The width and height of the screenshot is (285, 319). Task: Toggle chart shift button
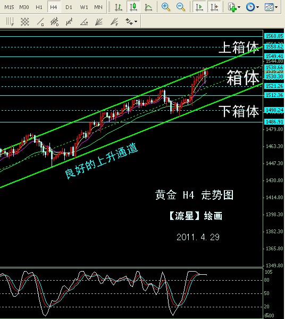214,7
